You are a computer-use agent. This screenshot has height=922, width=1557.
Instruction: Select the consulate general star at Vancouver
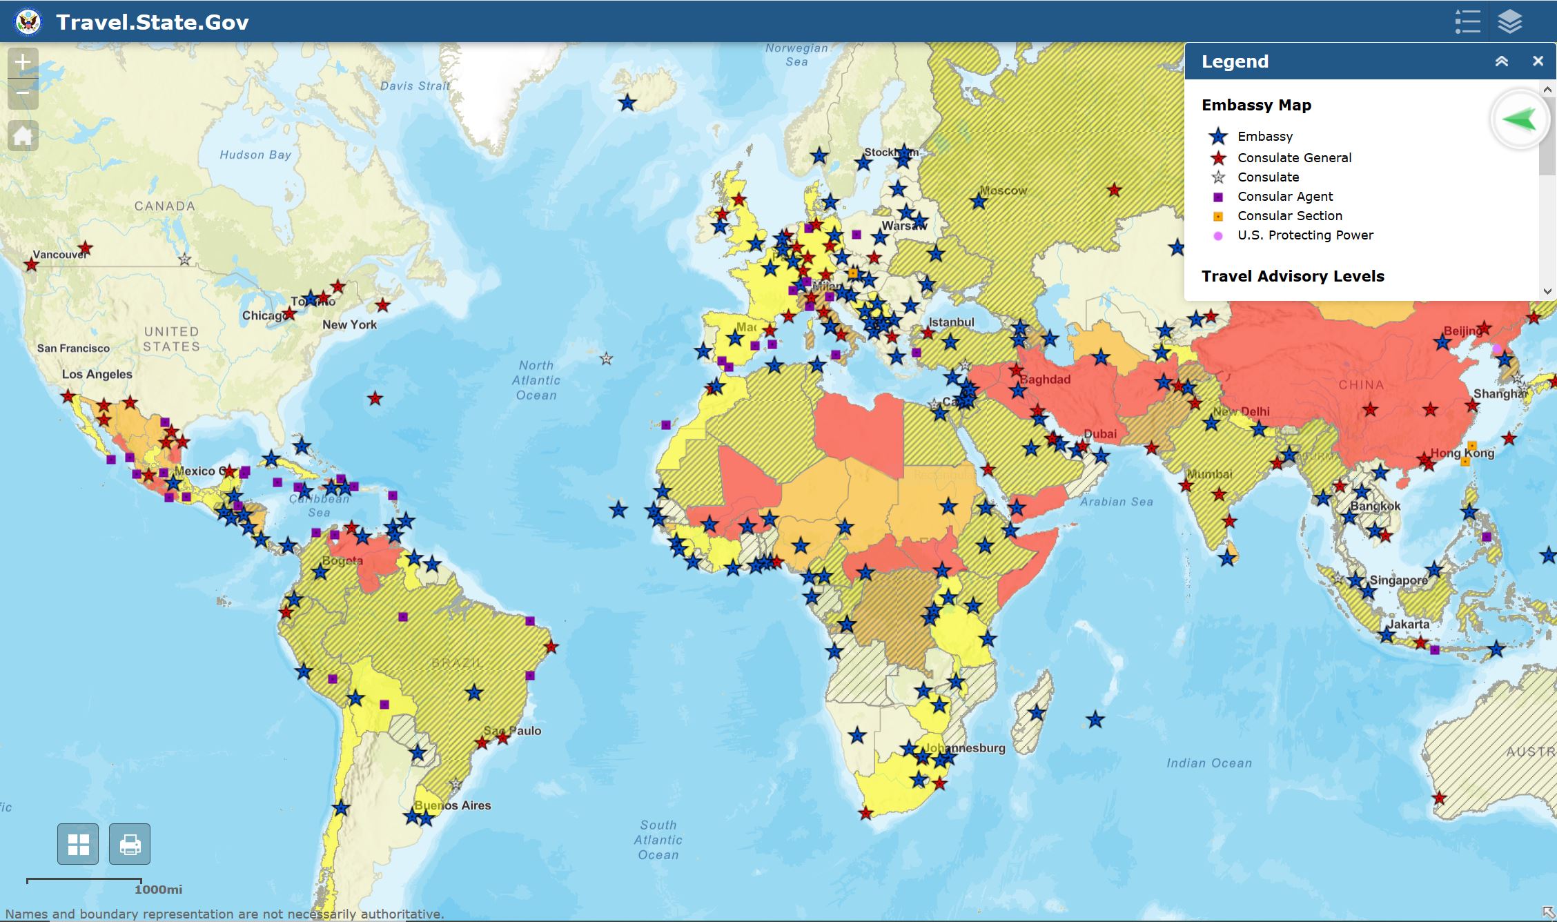[31, 264]
